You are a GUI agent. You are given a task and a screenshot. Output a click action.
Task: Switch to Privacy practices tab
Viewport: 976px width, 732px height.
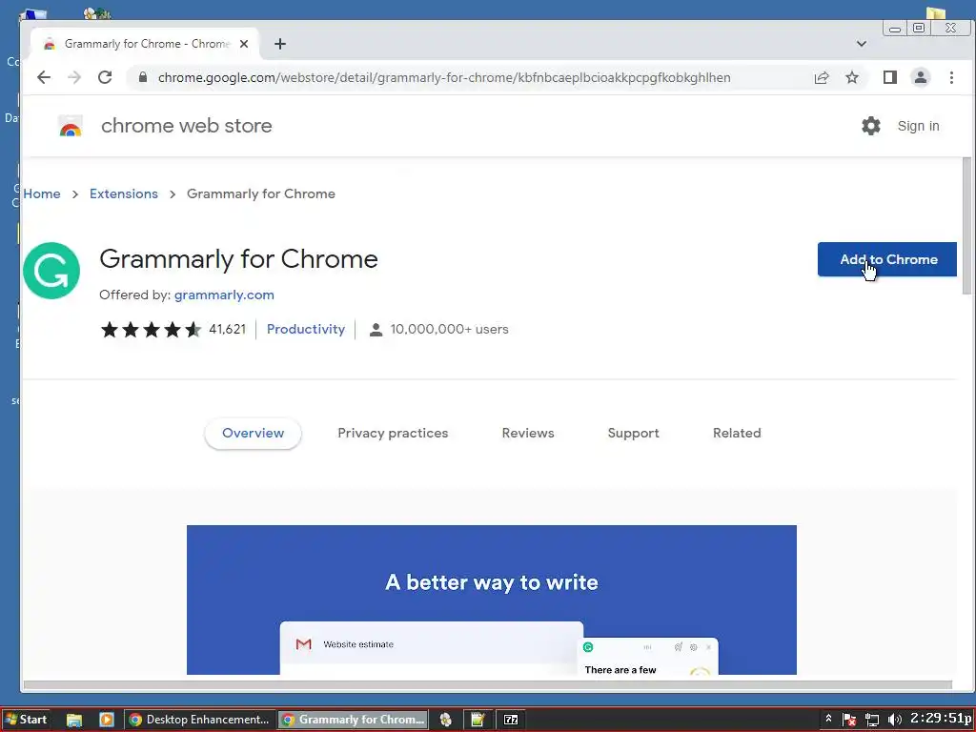click(x=393, y=434)
